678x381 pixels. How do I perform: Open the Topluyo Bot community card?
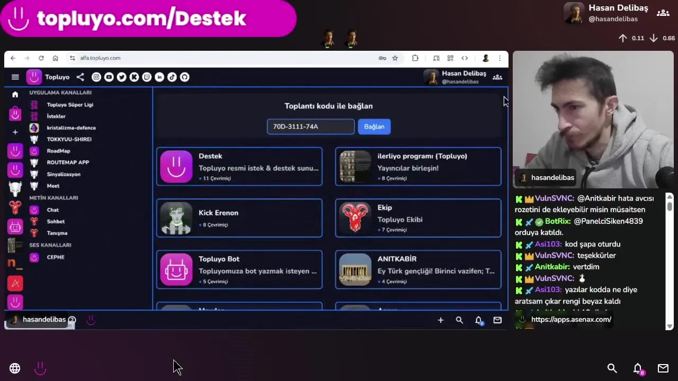pyautogui.click(x=239, y=269)
